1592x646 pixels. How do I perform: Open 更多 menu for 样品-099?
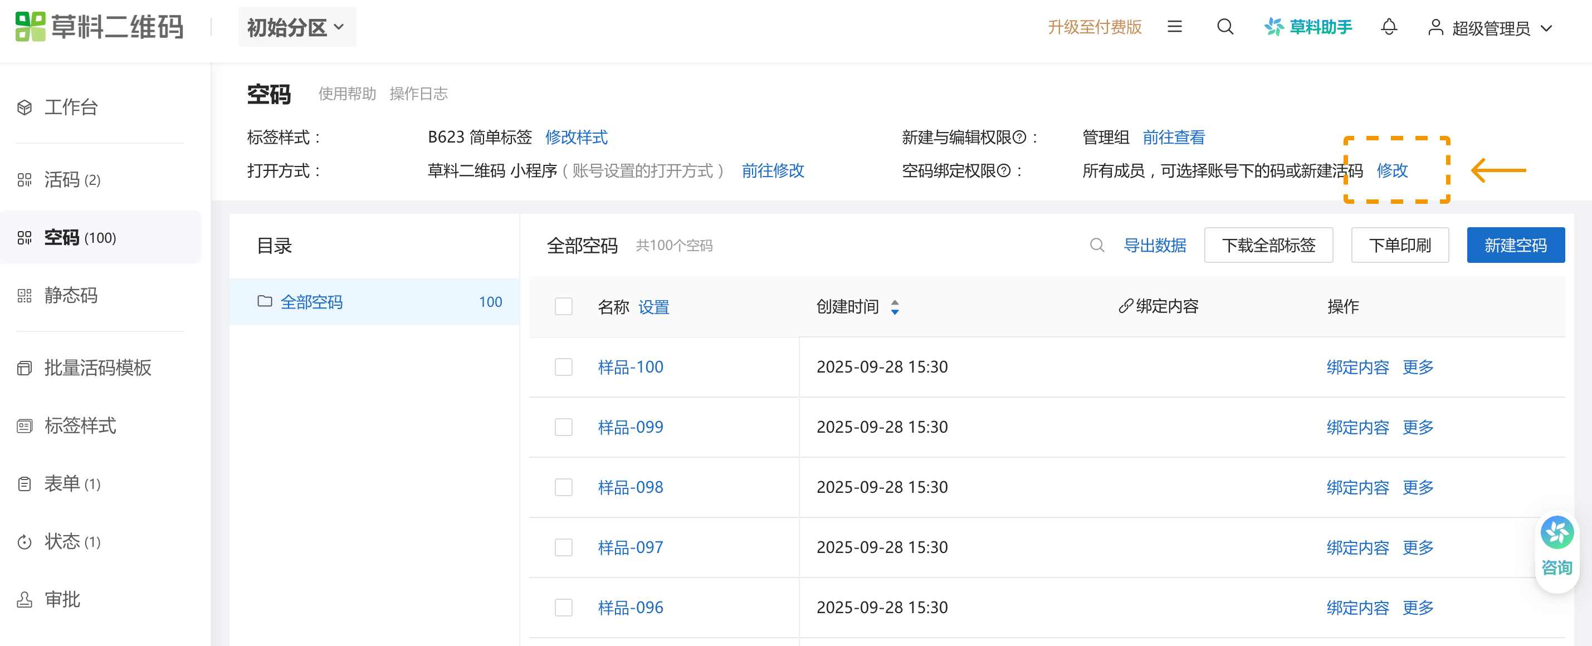pyautogui.click(x=1417, y=427)
